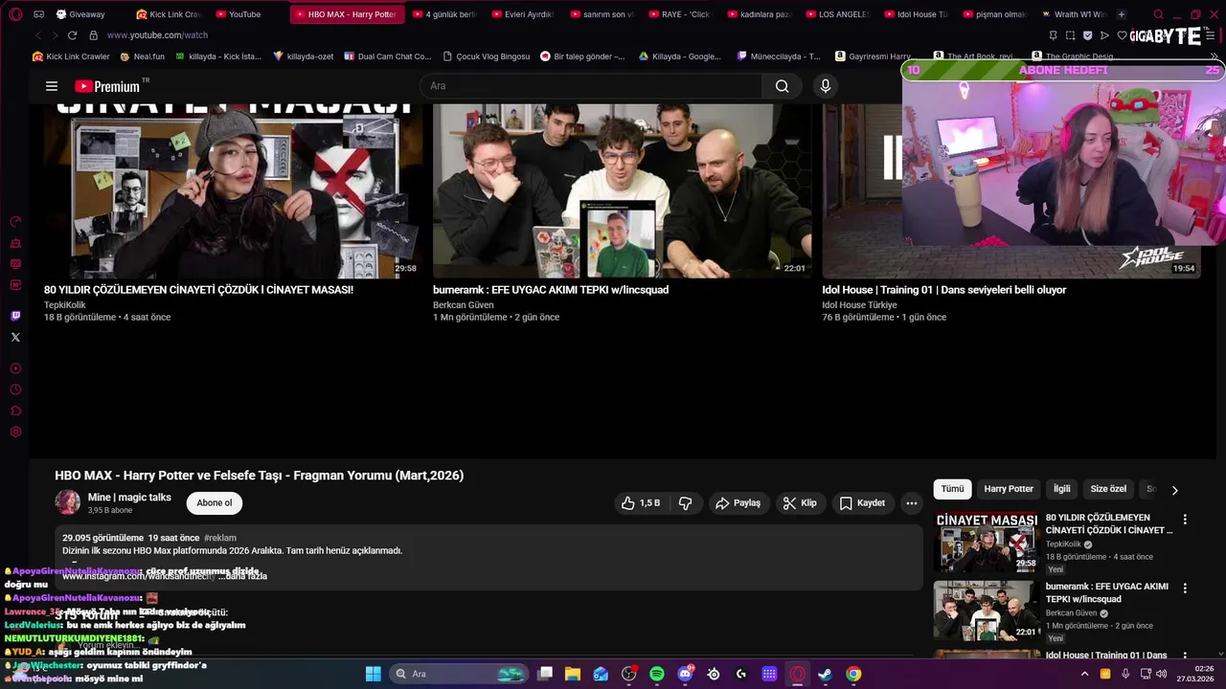Switch to the Idol House Tü browser tab

tap(915, 14)
